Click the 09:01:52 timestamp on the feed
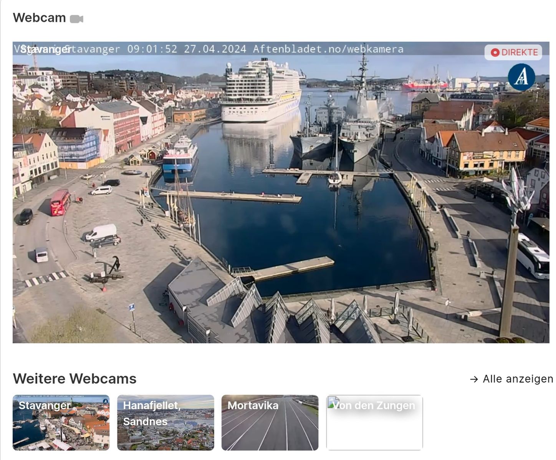 pos(152,49)
